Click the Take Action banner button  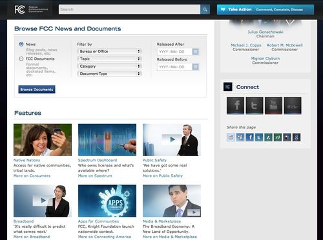[266, 10]
